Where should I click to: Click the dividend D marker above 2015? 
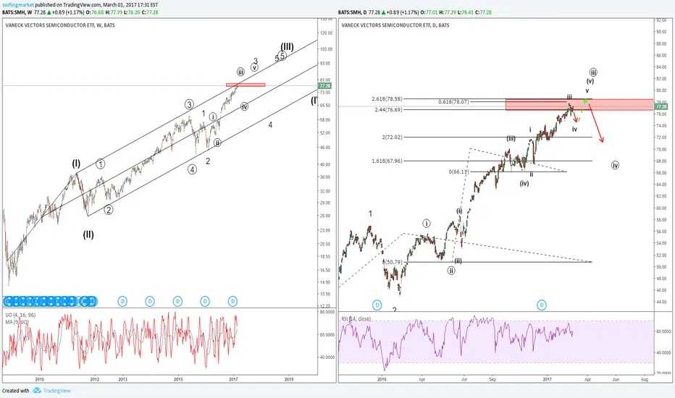[177, 301]
